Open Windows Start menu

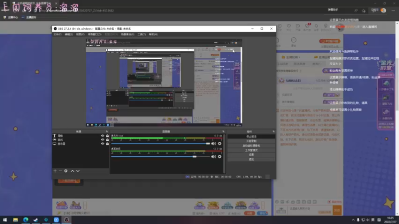5,220
